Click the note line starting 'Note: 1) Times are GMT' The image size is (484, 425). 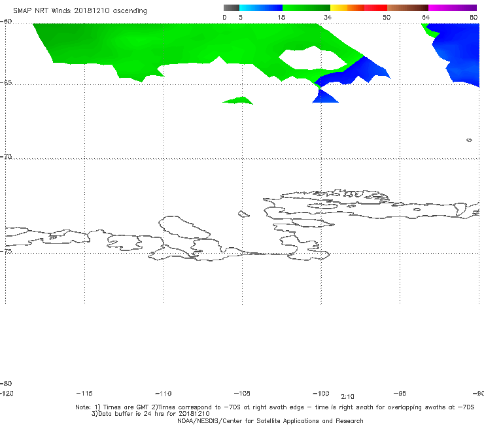275,407
